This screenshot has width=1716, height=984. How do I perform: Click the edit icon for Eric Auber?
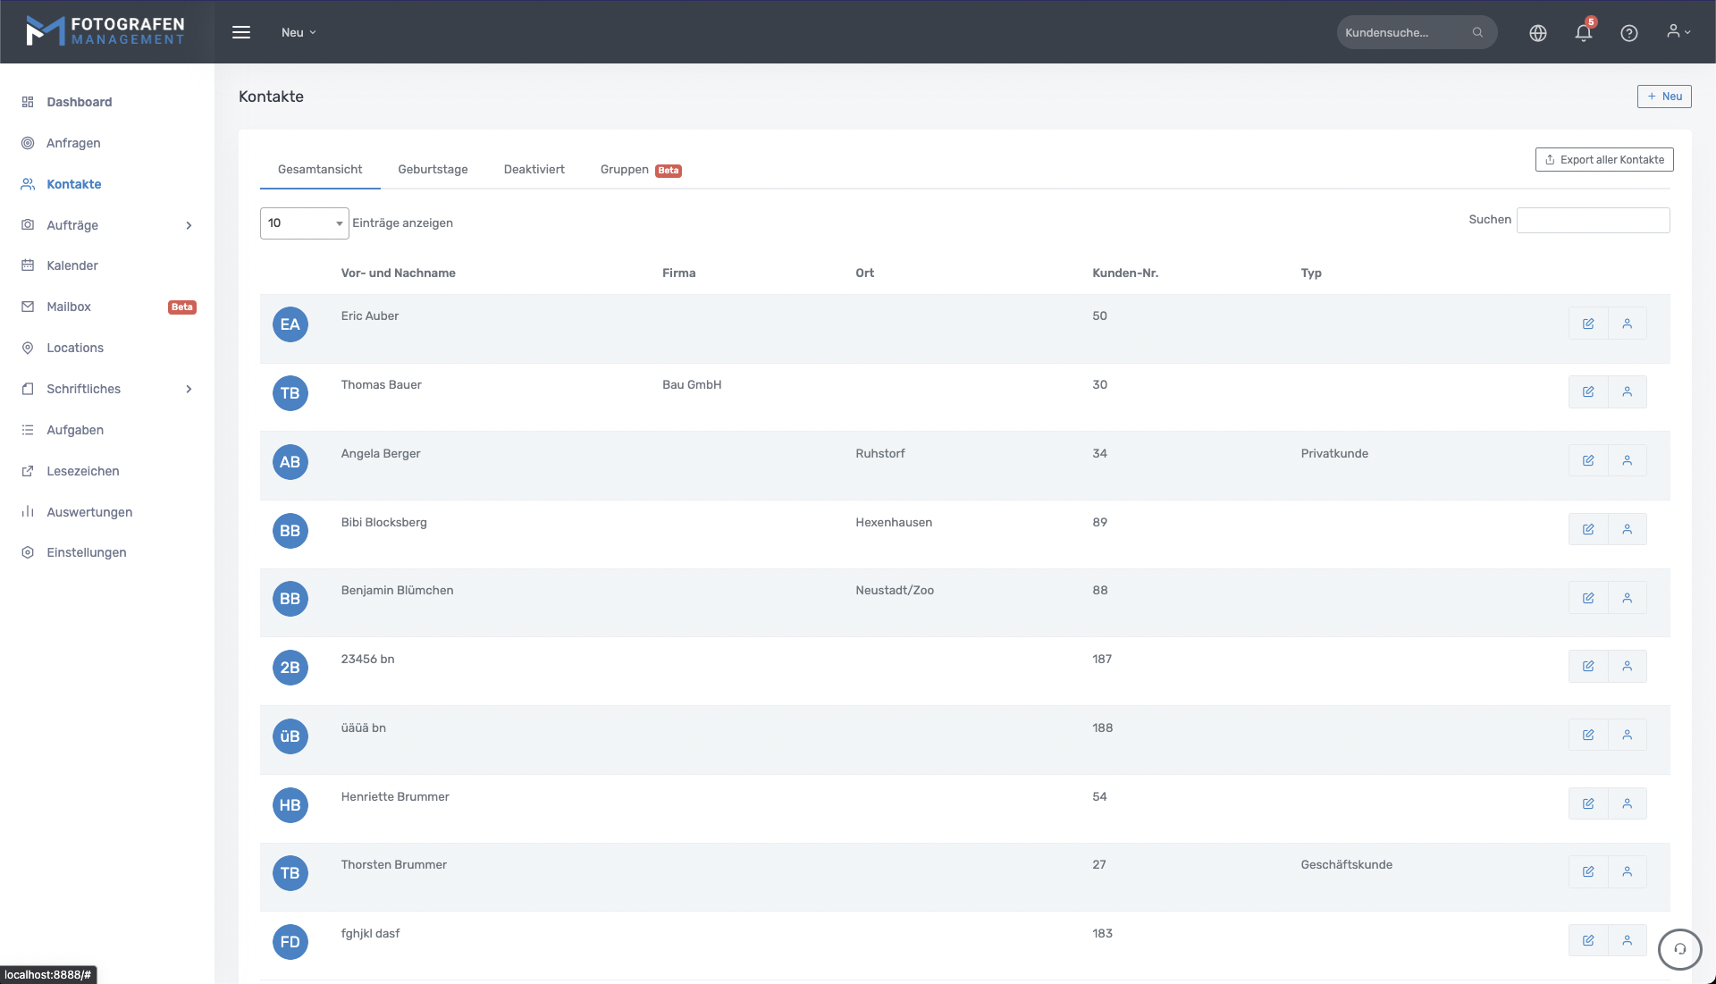1588,324
